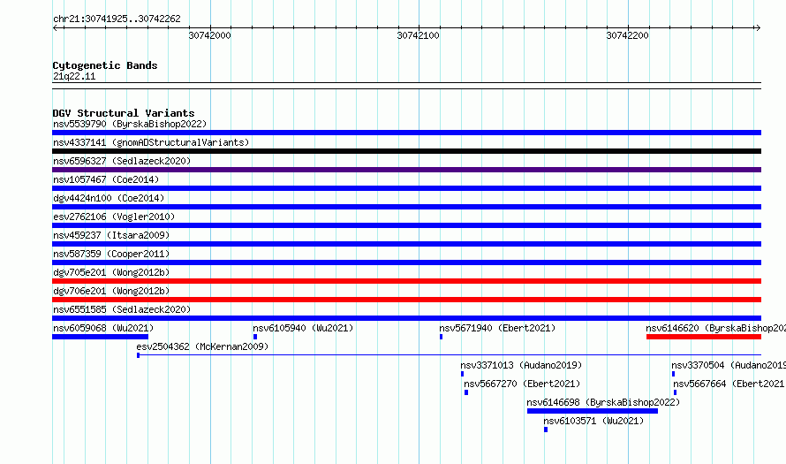Click the 30742200 ruler position label
The image size is (786, 464).
point(627,35)
